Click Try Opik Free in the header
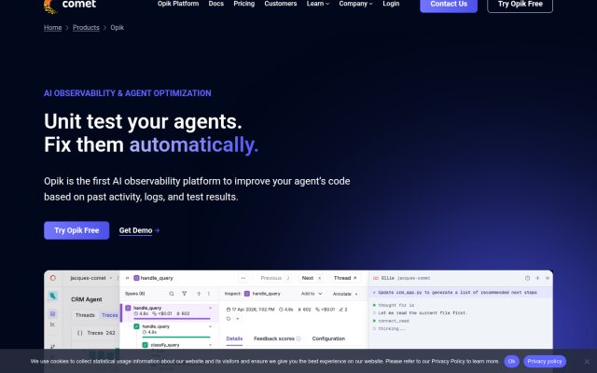The image size is (597, 373). tap(521, 5)
